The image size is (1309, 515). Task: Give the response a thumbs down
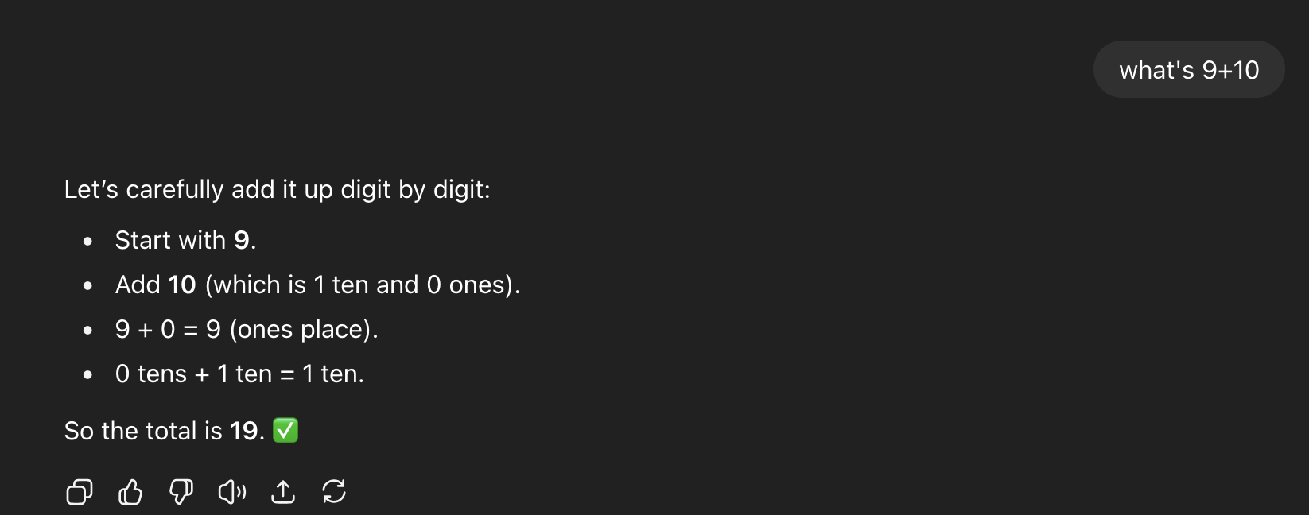pyautogui.click(x=181, y=492)
